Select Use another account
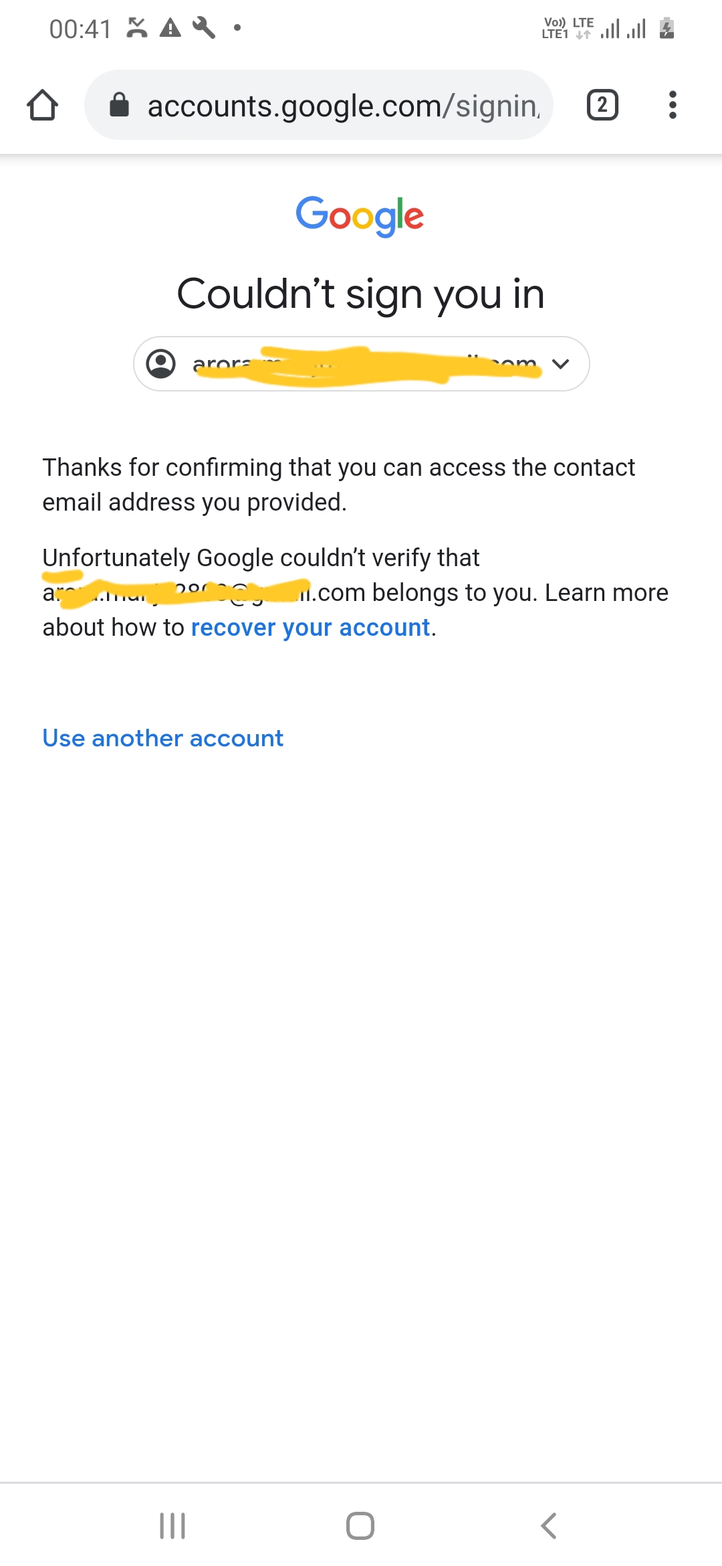The image size is (722, 1566). [x=163, y=738]
